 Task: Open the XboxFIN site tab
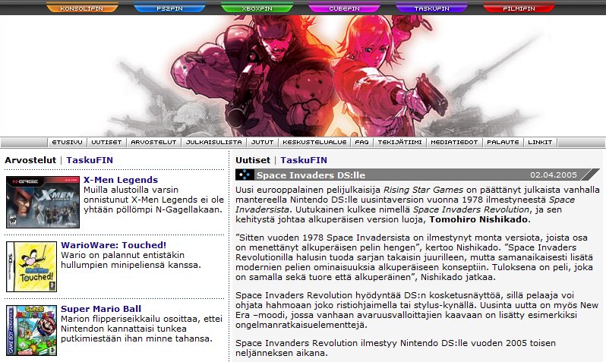coord(257,8)
